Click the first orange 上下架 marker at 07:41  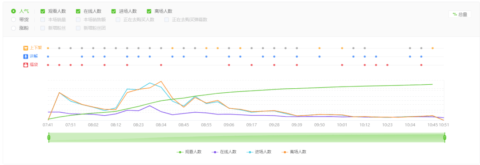[x=48, y=48]
